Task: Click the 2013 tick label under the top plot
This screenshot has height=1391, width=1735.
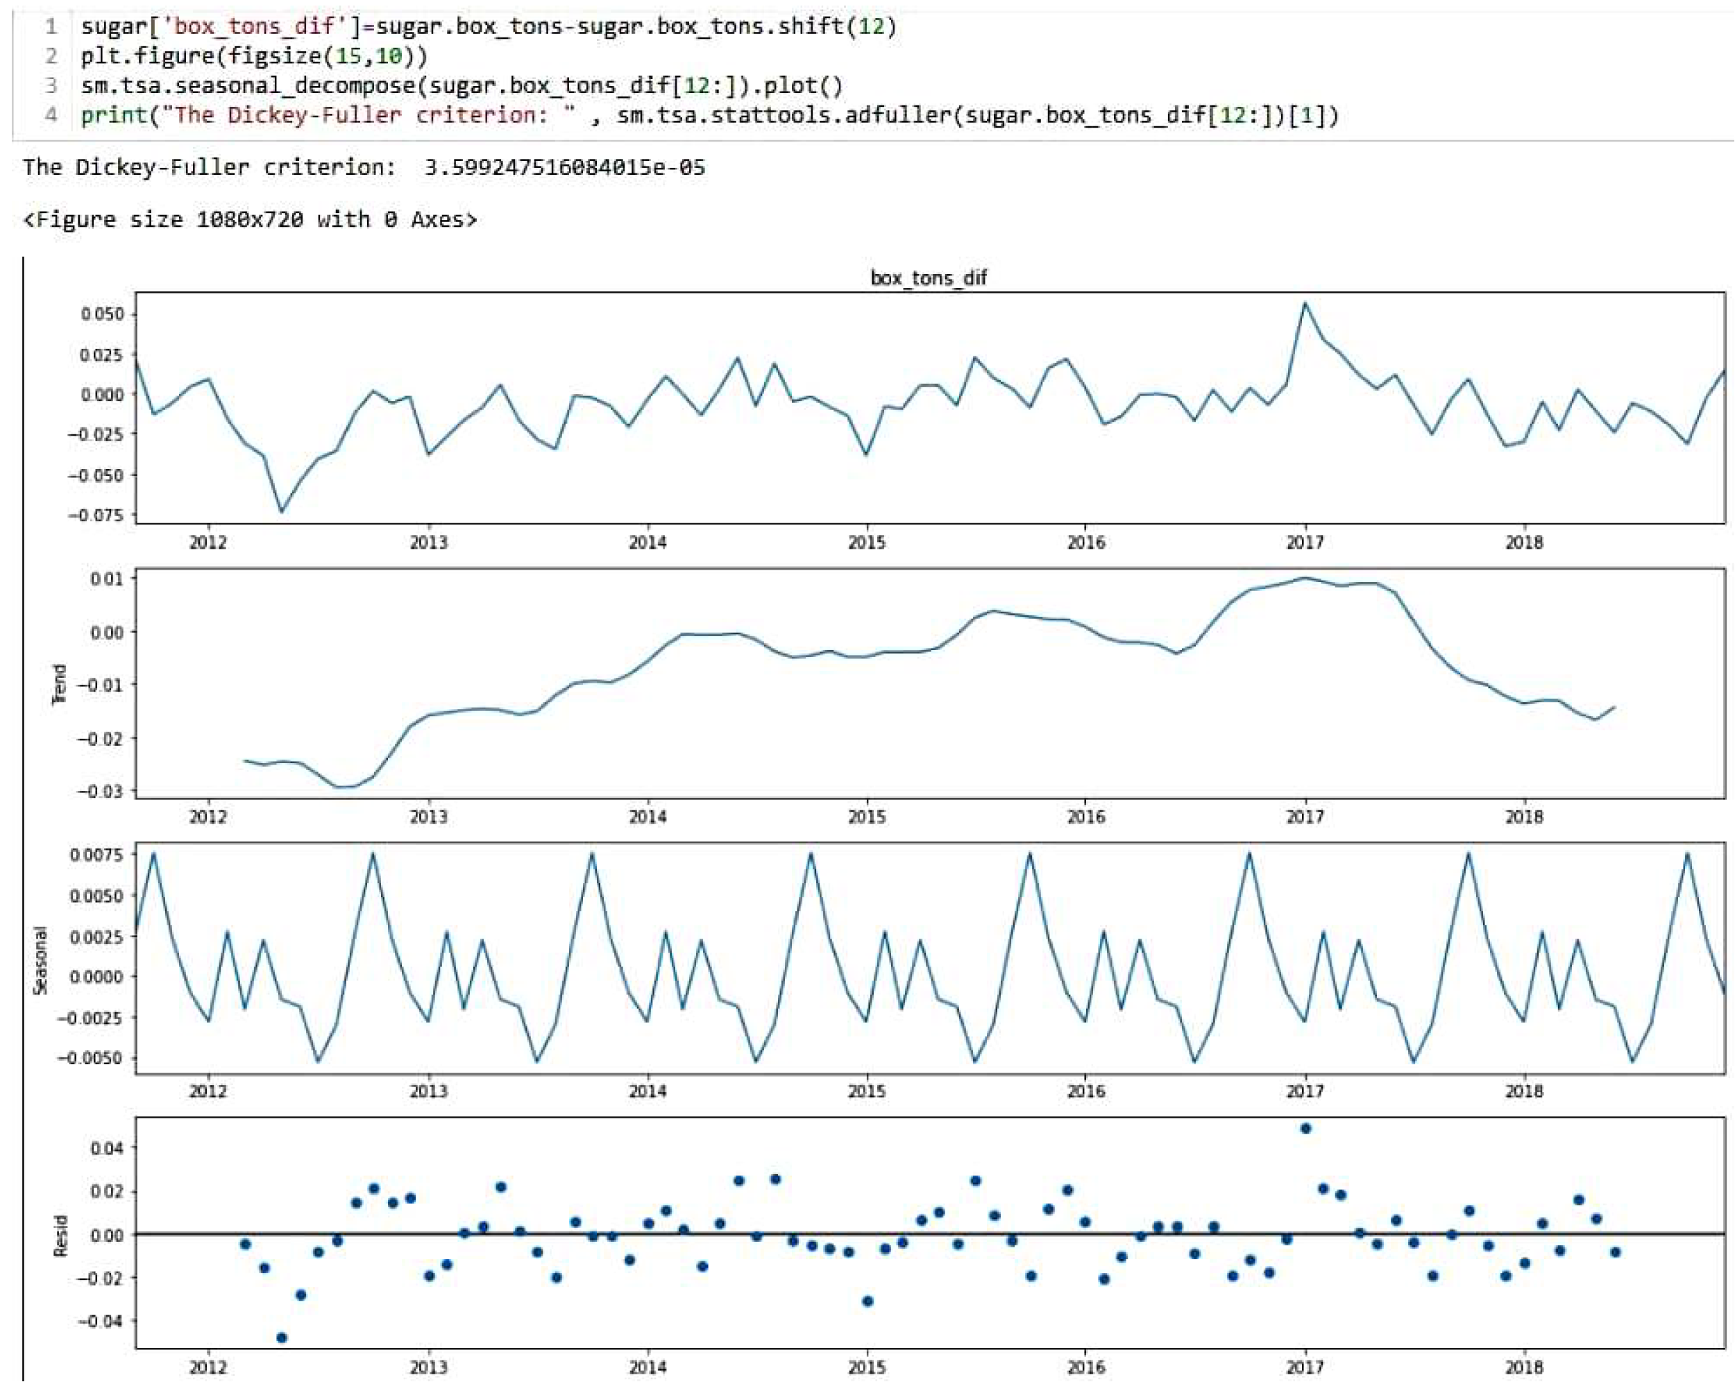Action: 428,543
